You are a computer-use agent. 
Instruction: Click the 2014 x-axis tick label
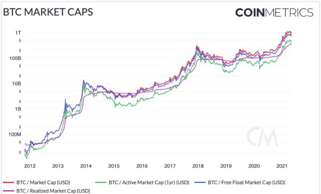point(86,166)
